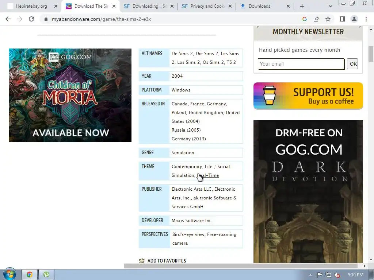Open the Maxis Software Inc. developer link
The width and height of the screenshot is (374, 280).
click(192, 221)
